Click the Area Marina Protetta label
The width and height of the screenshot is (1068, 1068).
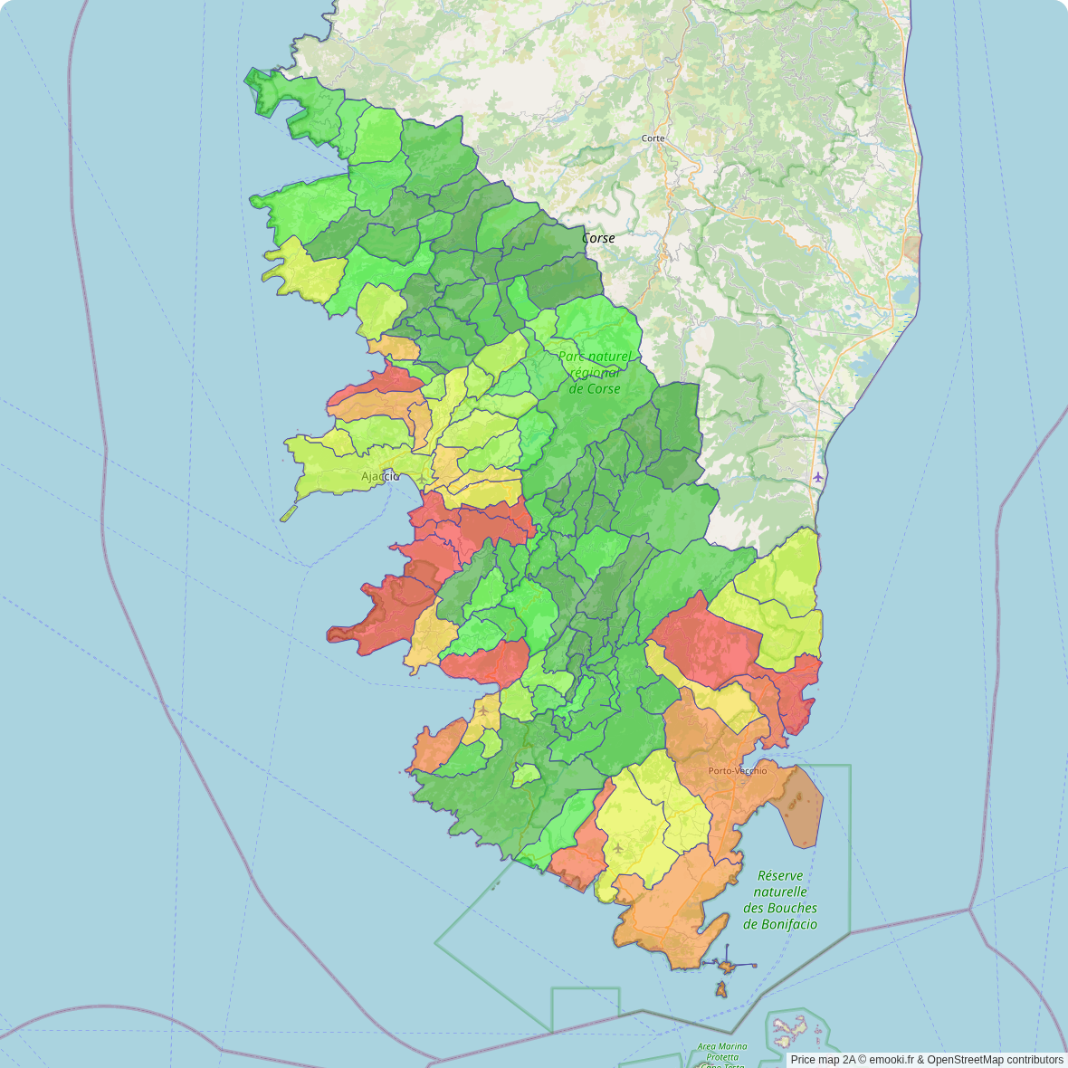coord(721,1052)
